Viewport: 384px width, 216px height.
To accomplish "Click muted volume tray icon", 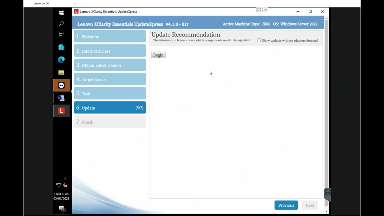I will [65, 185].
